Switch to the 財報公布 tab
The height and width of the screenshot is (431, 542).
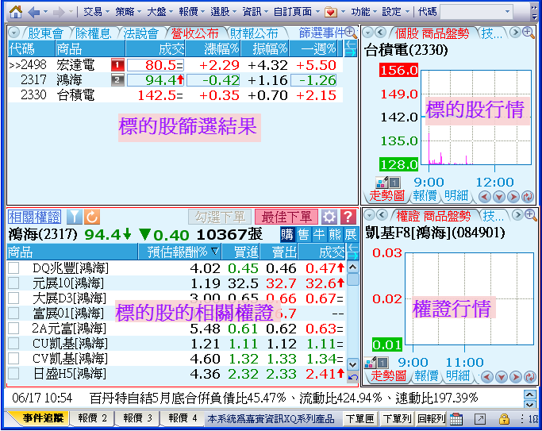coord(254,33)
